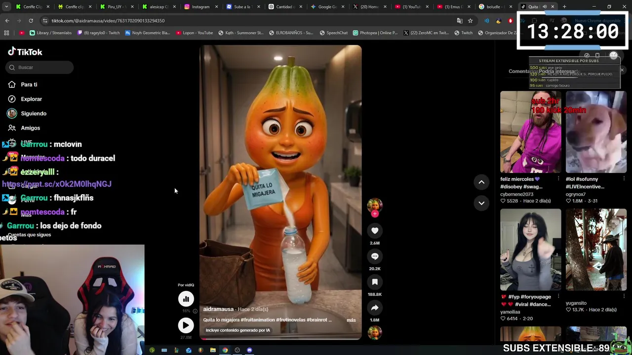Click the vidIQ info icon beside 16%
Viewport: 632px width, 355px height.
[x=195, y=311]
